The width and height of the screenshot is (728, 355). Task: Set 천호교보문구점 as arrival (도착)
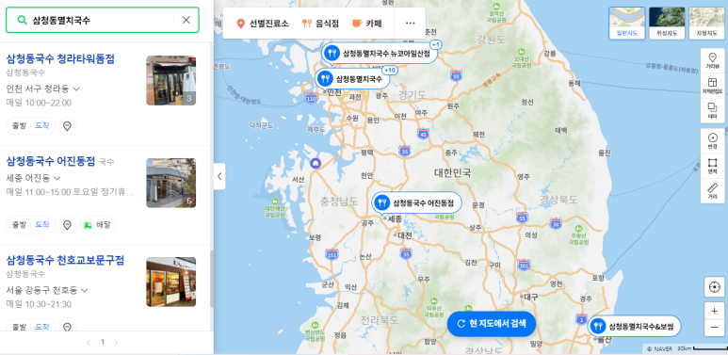pyautogui.click(x=42, y=327)
